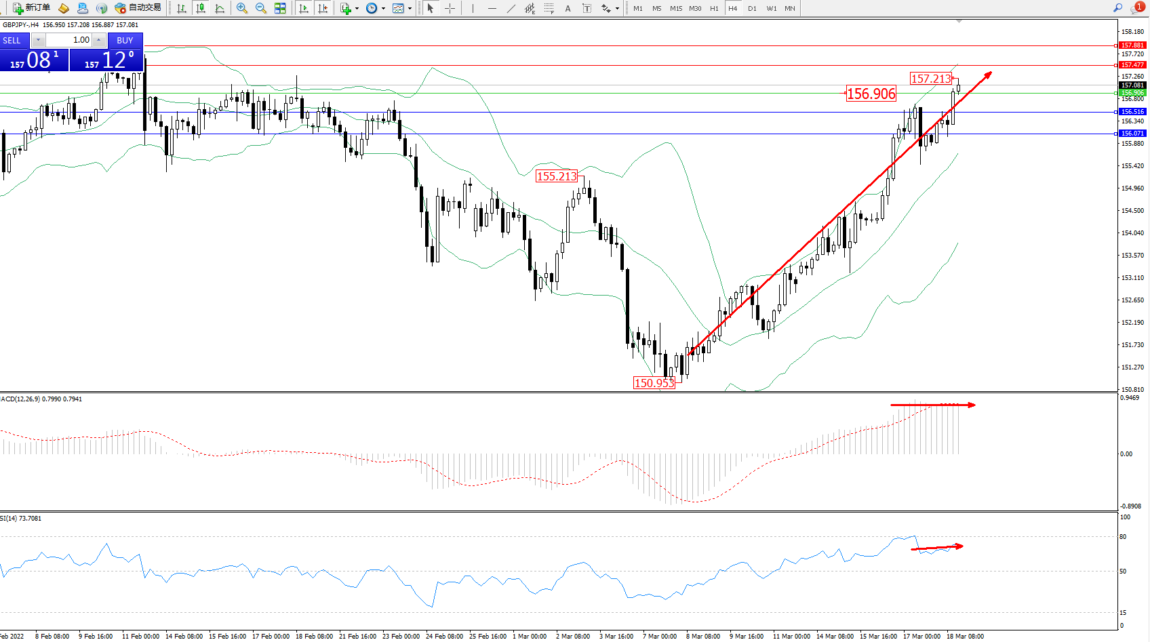The height and width of the screenshot is (642, 1150).
Task: Toggle the chart shift button
Action: (323, 8)
